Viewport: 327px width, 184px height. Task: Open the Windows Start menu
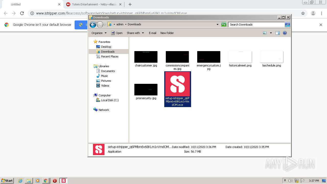[7, 180]
